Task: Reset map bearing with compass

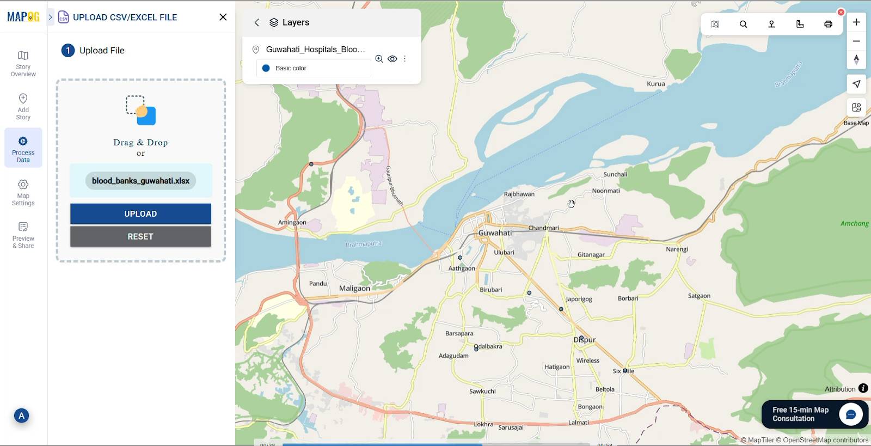Action: (856, 59)
